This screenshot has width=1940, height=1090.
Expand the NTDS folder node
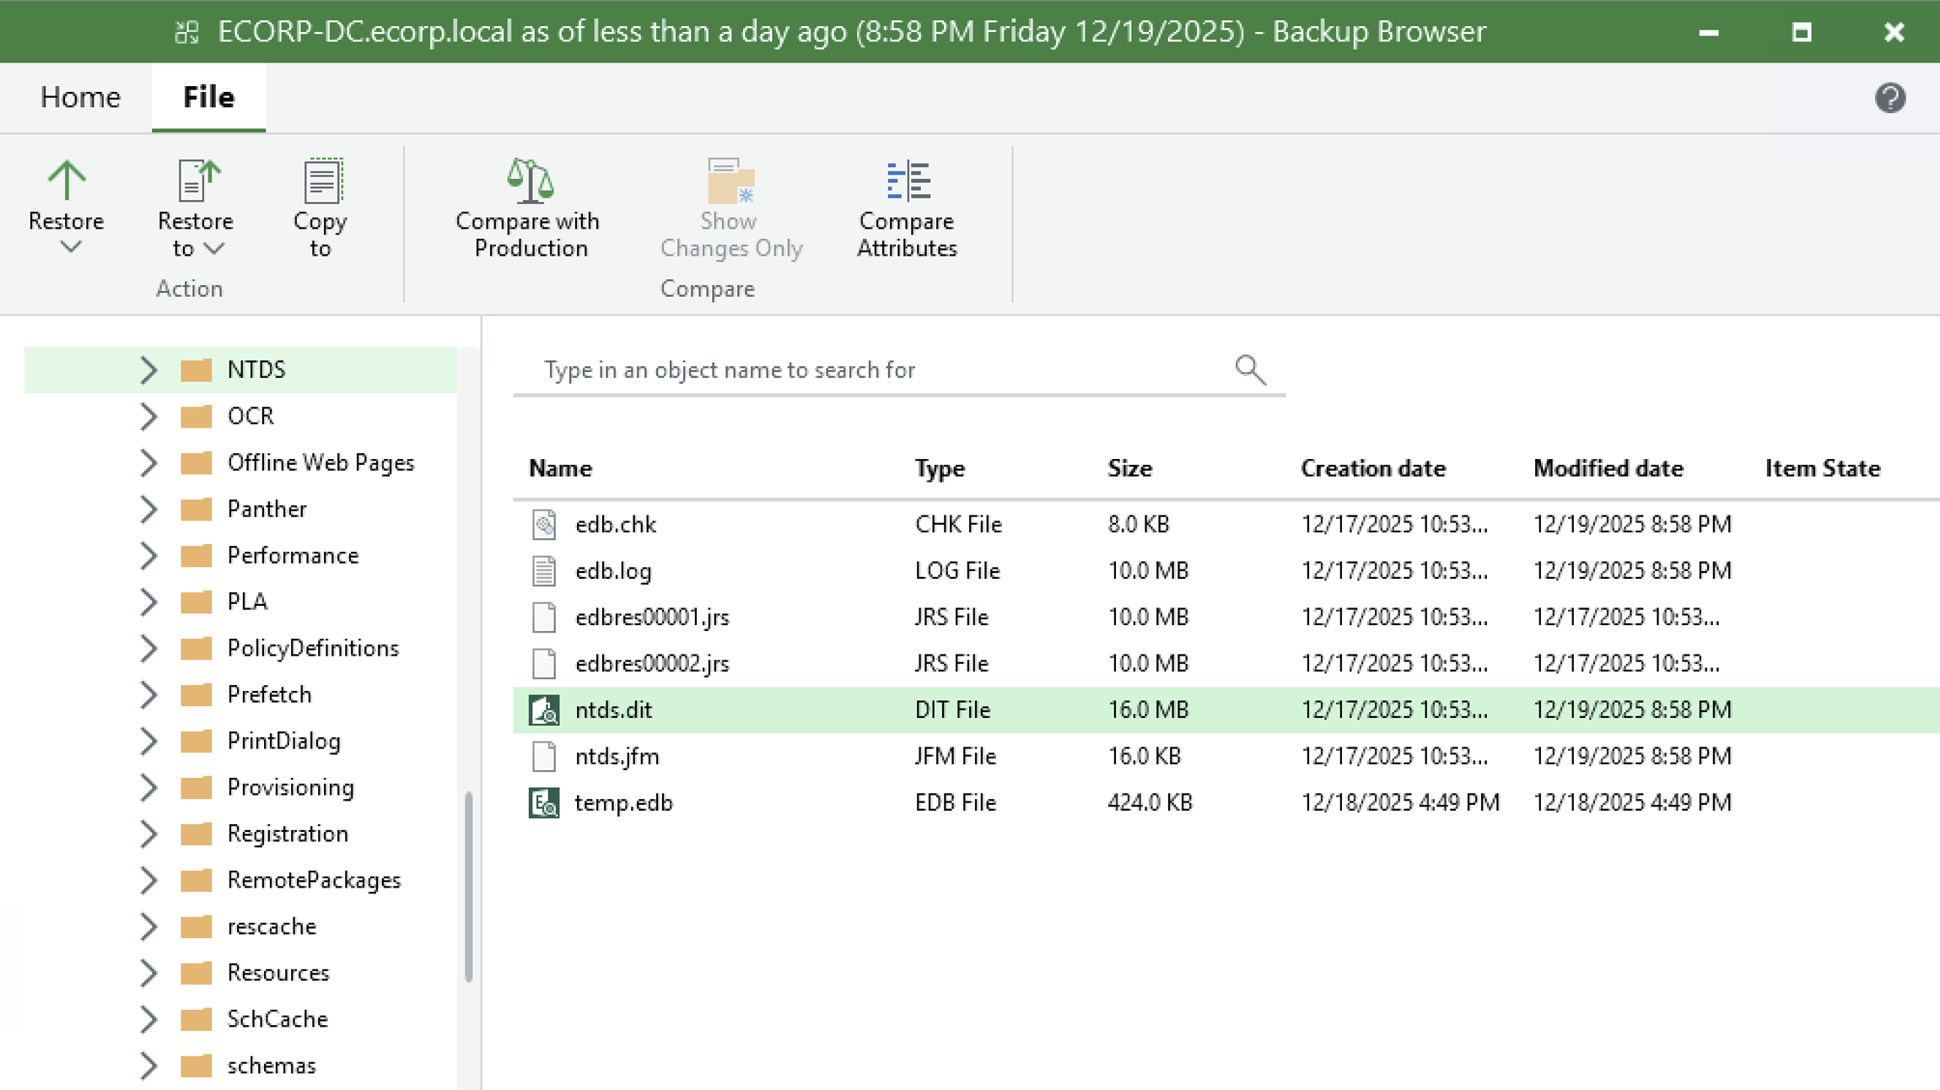tap(148, 370)
